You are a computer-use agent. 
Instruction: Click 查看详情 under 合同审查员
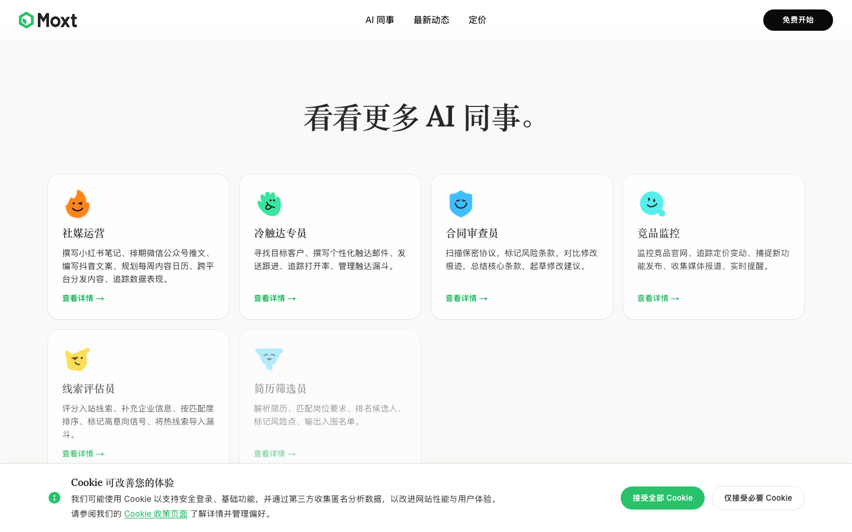point(467,299)
